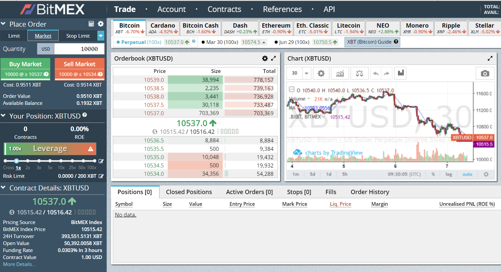Open chart interval dropdown arrow
The image size is (501, 272).
pos(306,73)
